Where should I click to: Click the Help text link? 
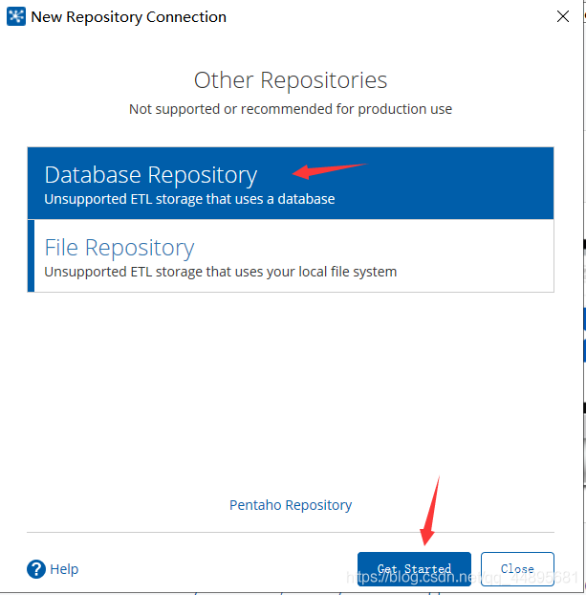click(x=64, y=569)
